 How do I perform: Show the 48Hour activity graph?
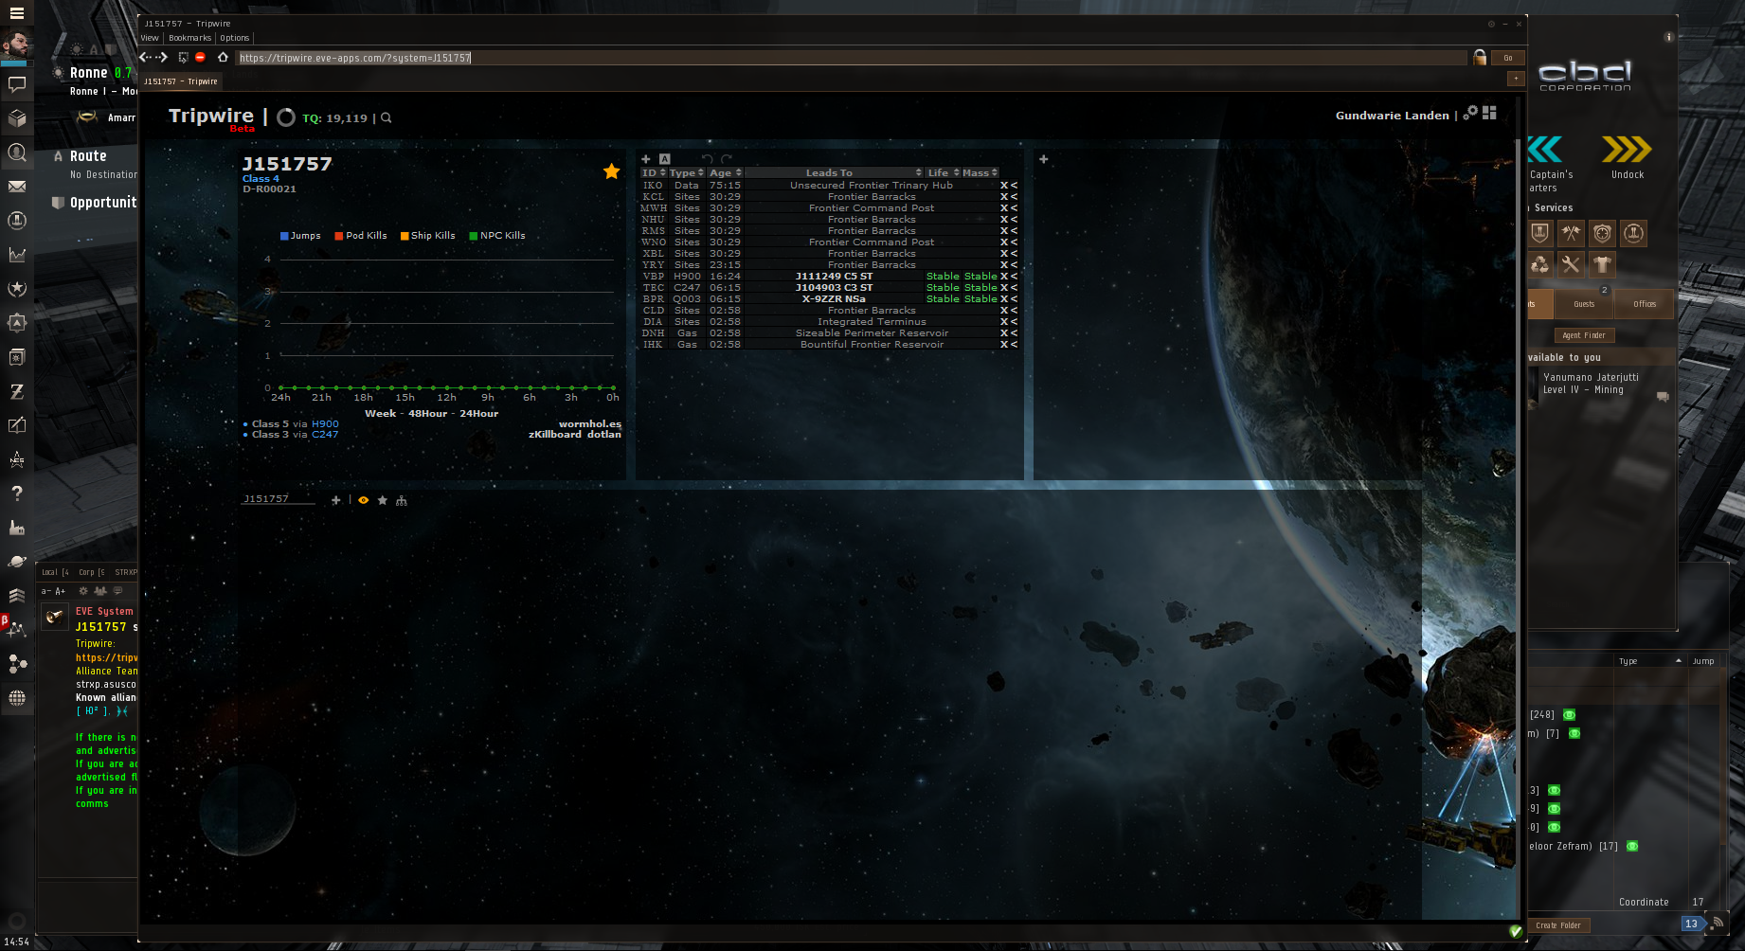pos(428,414)
